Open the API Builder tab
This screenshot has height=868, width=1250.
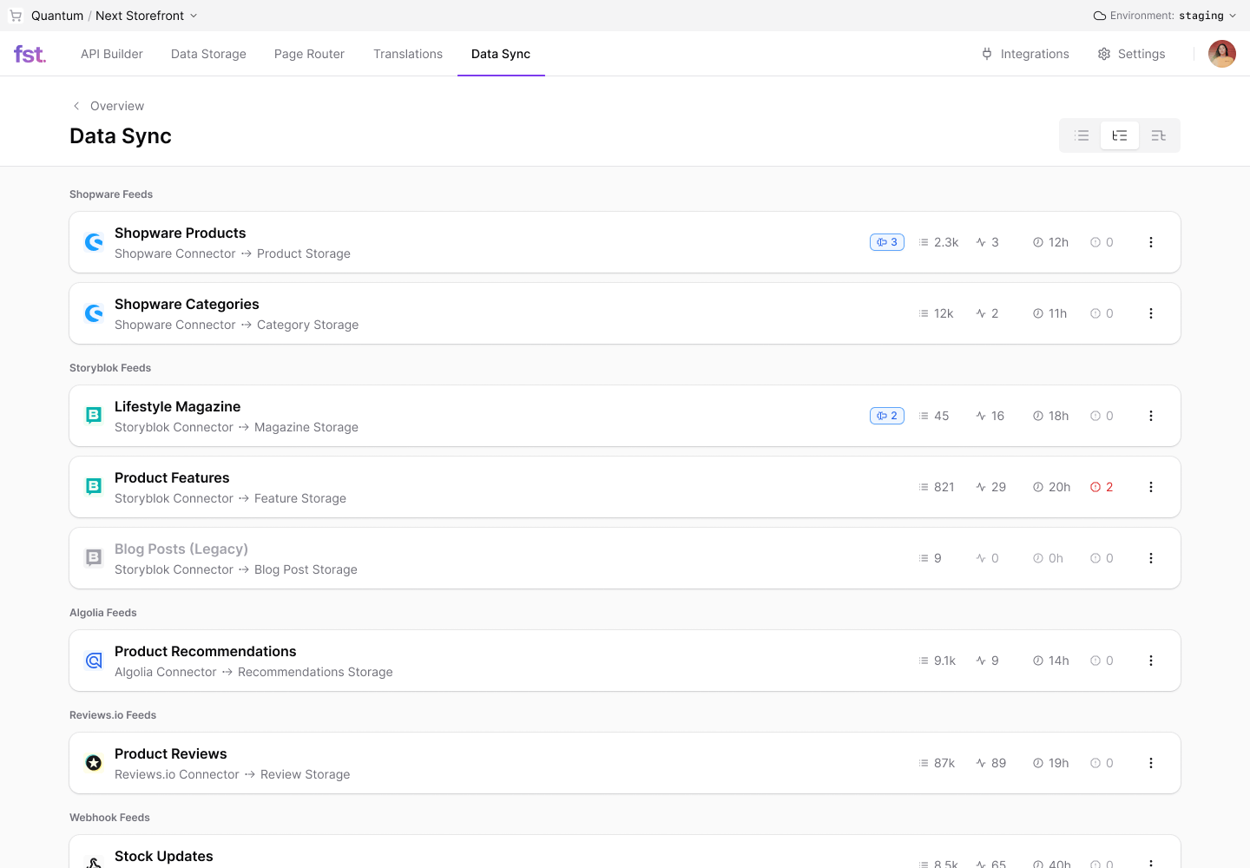(x=112, y=54)
